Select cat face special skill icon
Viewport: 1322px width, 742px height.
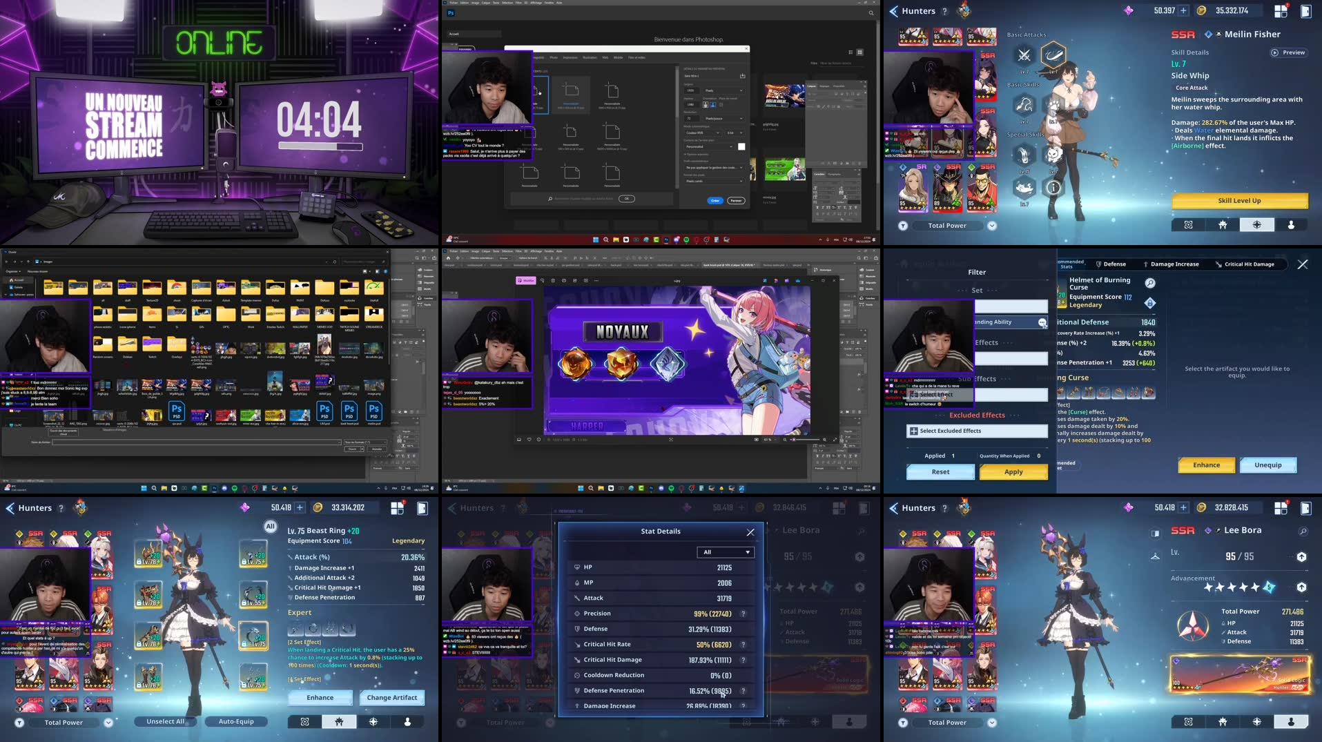pyautogui.click(x=1053, y=154)
